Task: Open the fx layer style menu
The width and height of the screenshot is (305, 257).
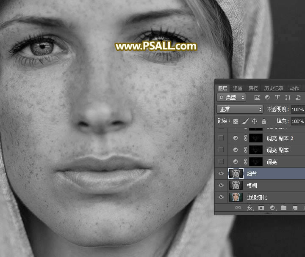Action: coord(250,208)
